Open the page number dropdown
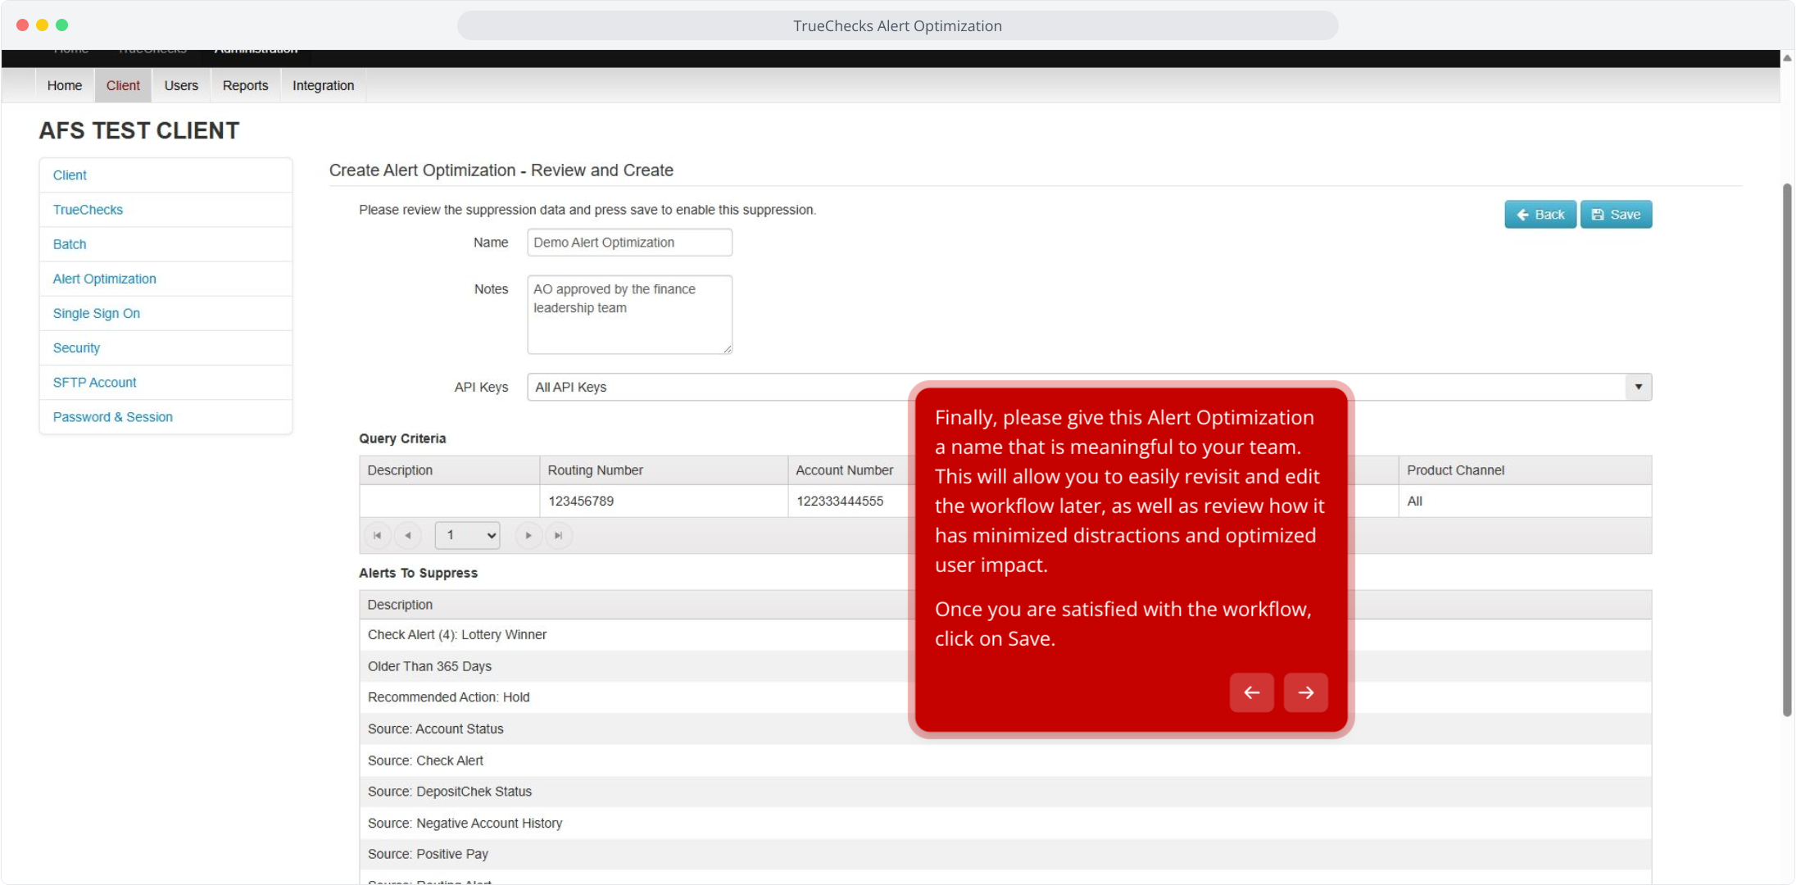 (x=467, y=536)
